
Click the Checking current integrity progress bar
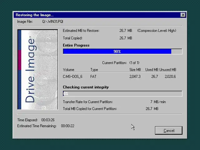(122, 94)
